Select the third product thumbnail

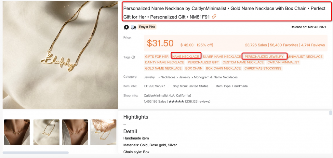pos(75,132)
